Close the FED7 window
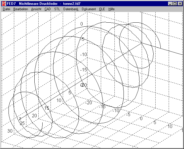 pyautogui.click(x=179, y=4)
